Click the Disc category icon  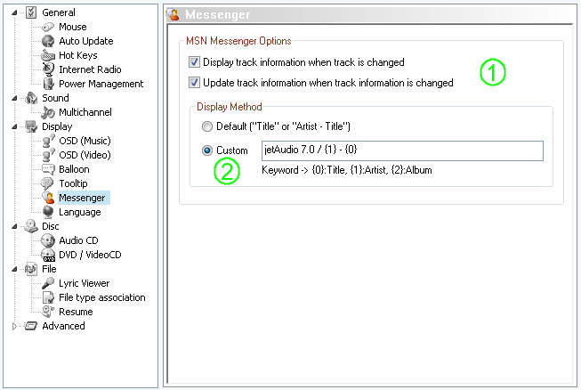31,226
